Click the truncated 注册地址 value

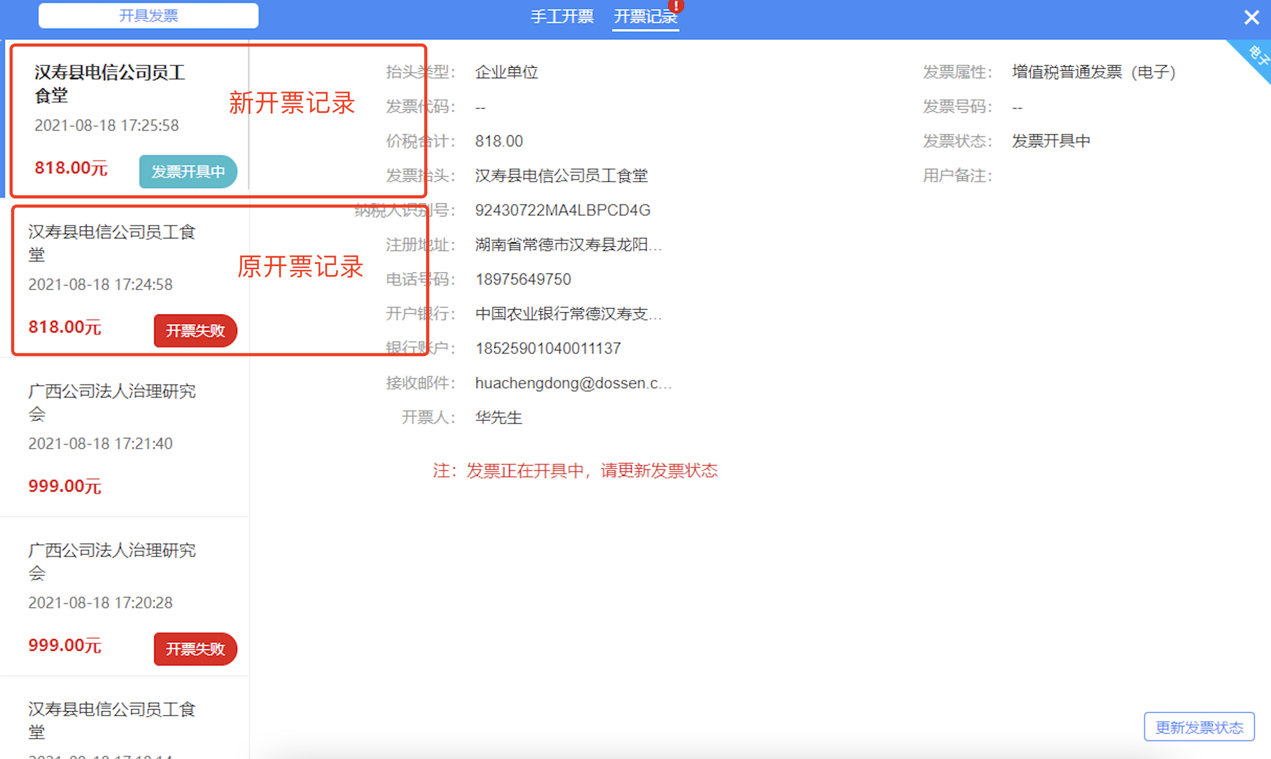pos(568,245)
